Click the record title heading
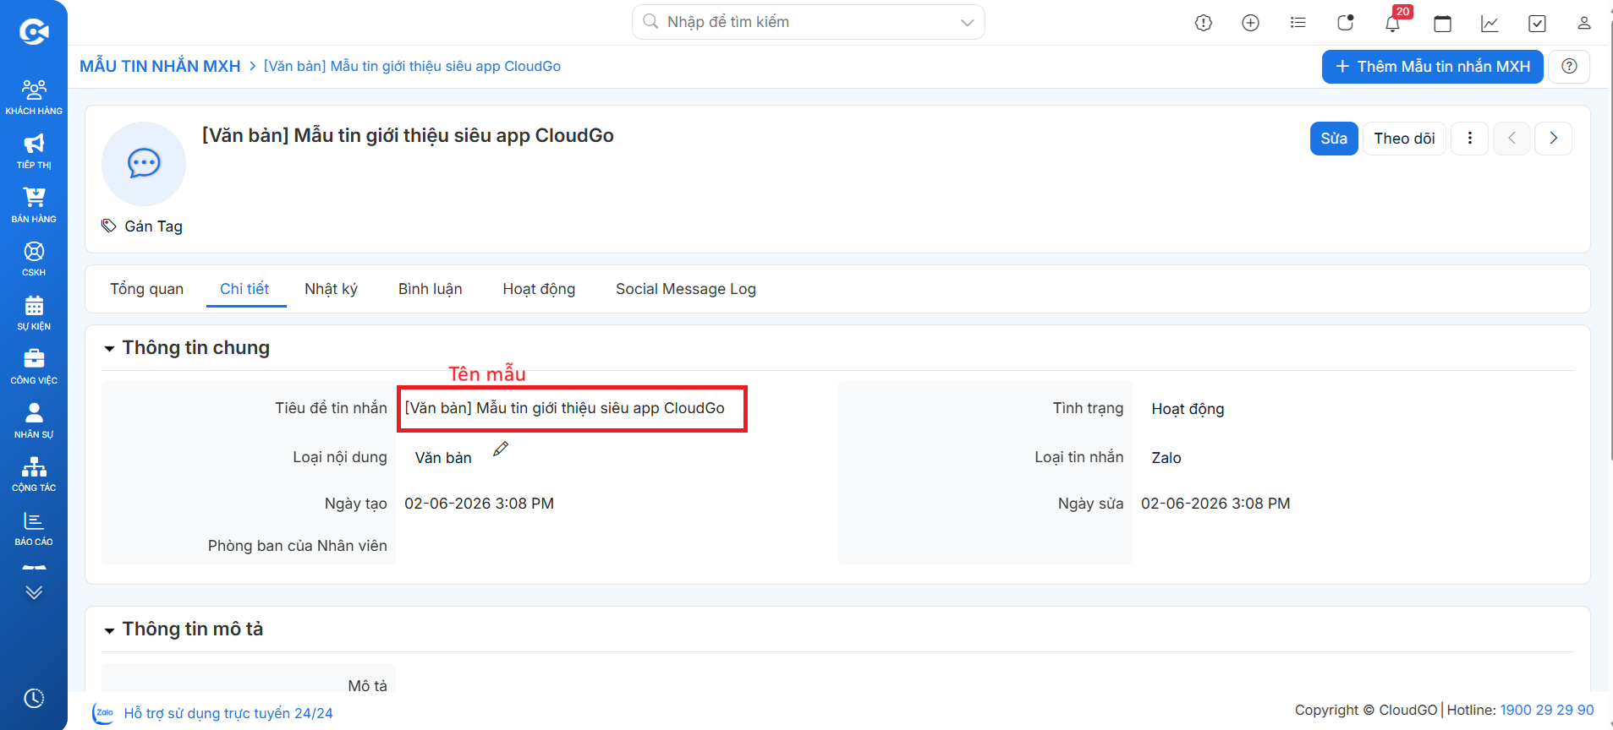 click(x=408, y=135)
